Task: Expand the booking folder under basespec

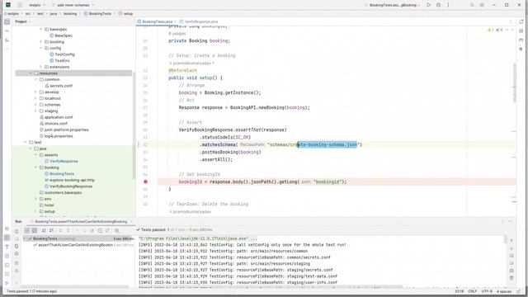Action: (41, 42)
